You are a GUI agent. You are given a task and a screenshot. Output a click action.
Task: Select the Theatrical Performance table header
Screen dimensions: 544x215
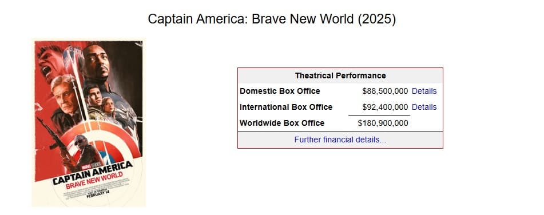click(340, 75)
